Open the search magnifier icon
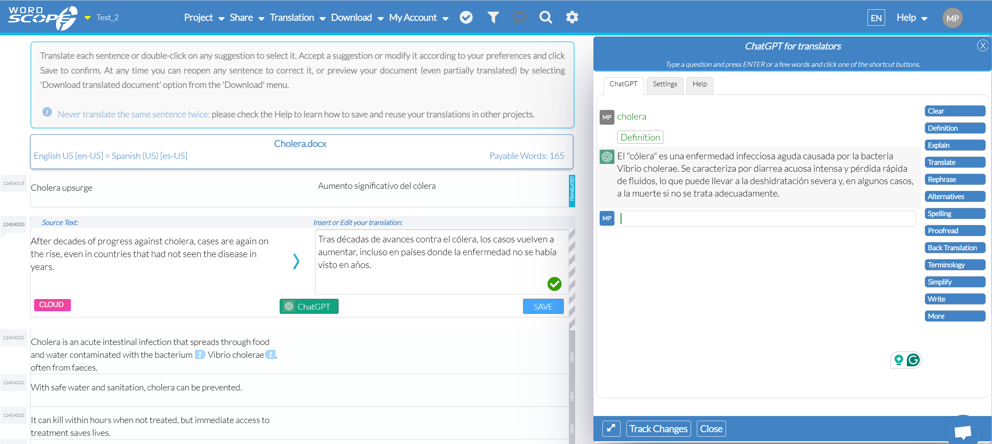The image size is (992, 444). (546, 17)
